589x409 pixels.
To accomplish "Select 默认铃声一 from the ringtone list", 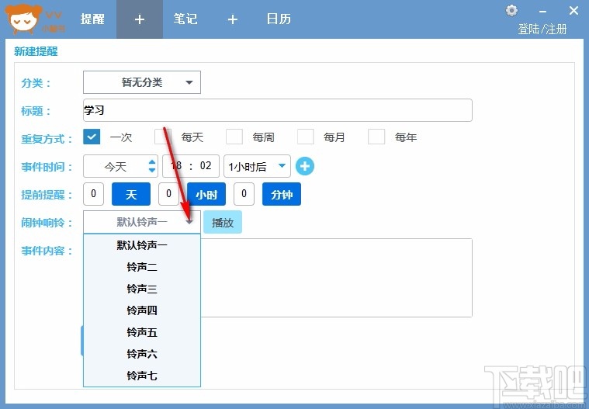I will point(142,245).
